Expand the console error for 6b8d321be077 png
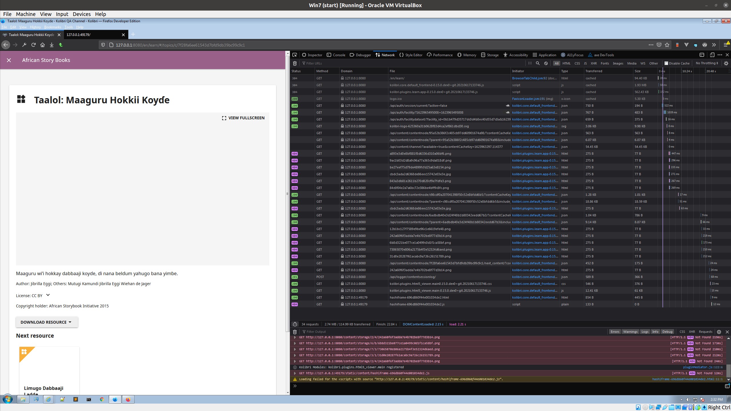Viewport: 731px width, 411px height. (295, 343)
